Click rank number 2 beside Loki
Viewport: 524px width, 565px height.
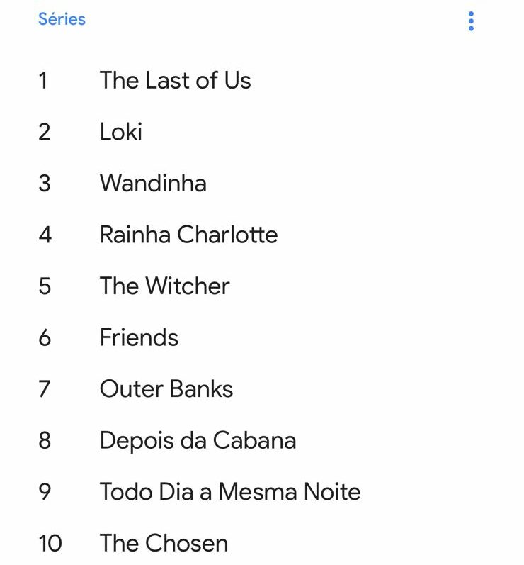[44, 132]
